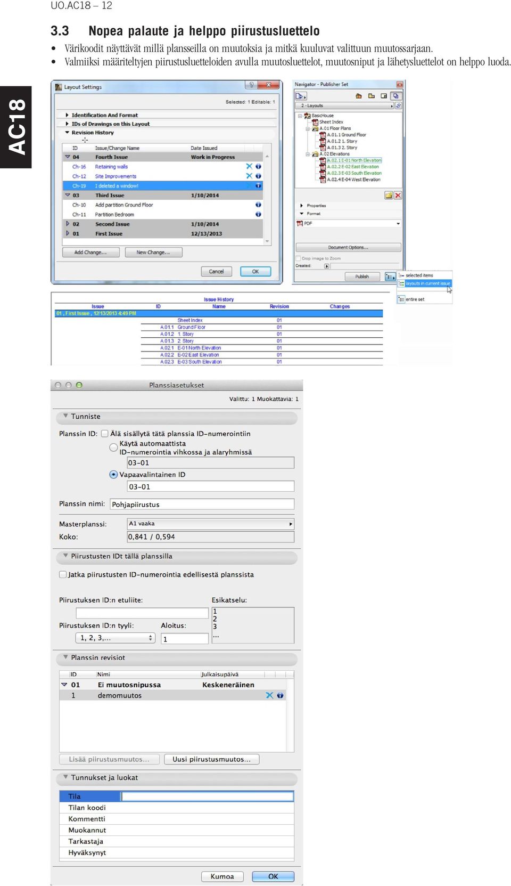
Task: Click blue X on Site Improvements row
Action: (249, 176)
